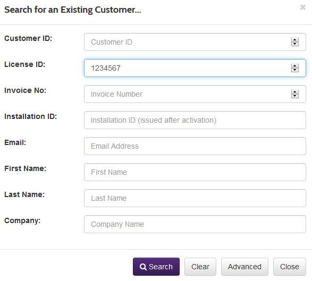Image resolution: width=312 pixels, height=281 pixels.
Task: Increase Invoice Number with the up arrow
Action: (x=295, y=92)
